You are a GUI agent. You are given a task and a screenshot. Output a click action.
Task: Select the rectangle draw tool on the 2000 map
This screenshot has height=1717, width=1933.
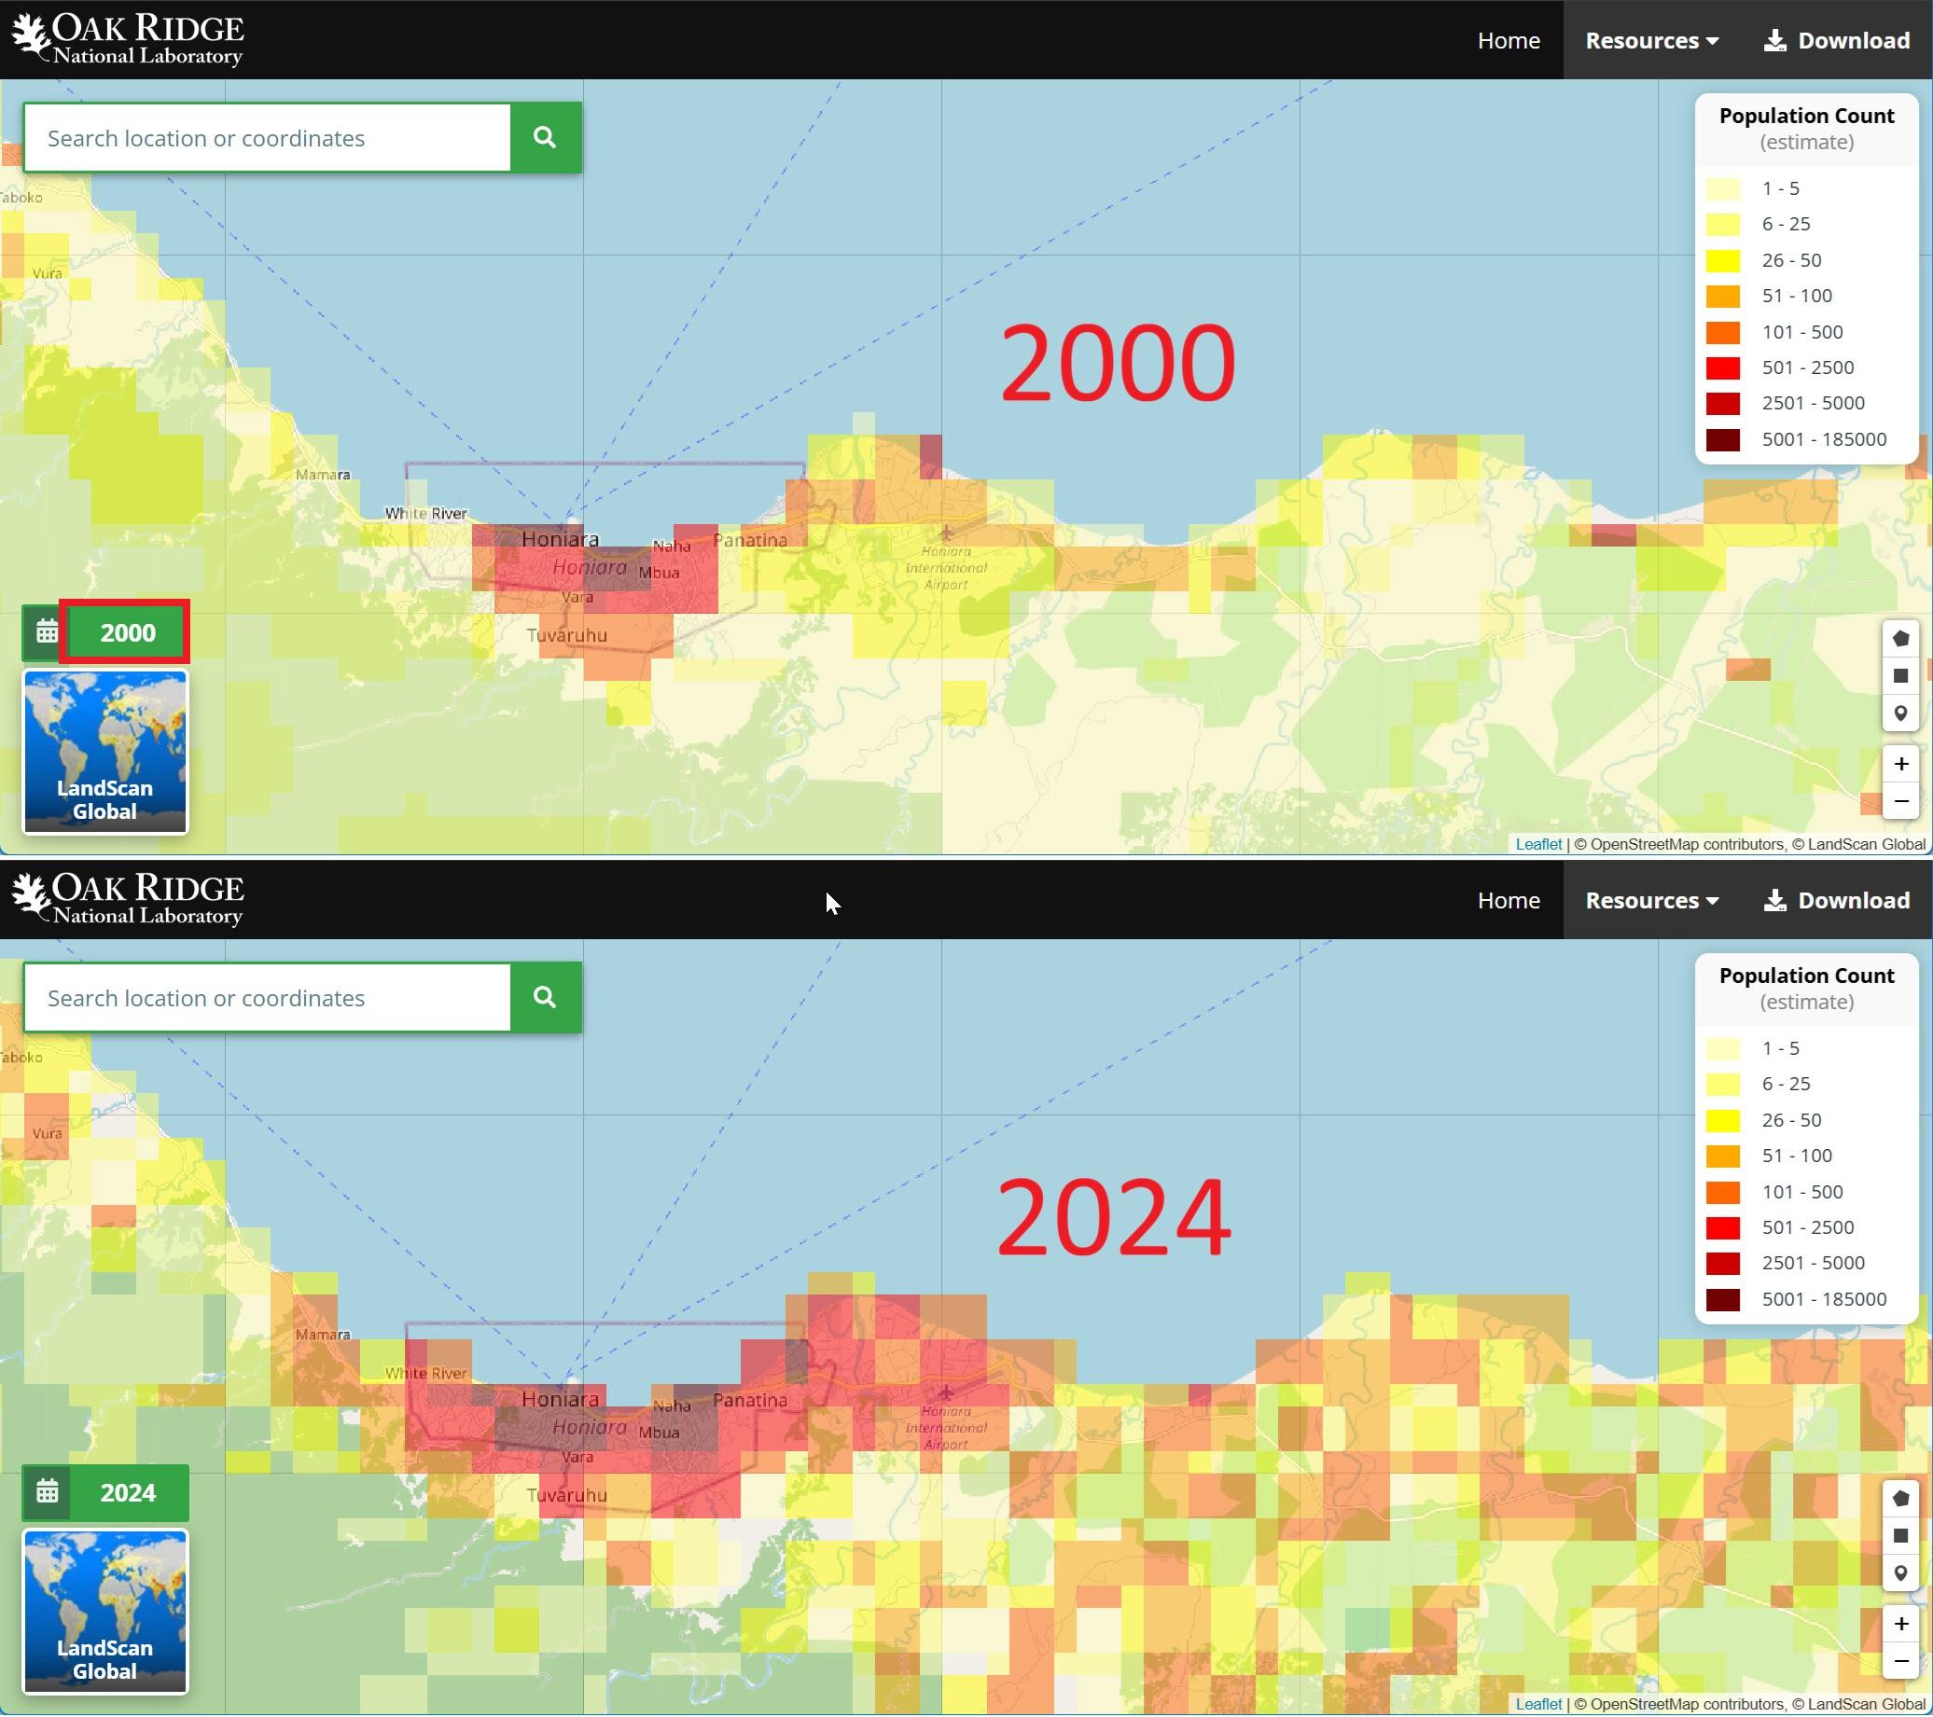click(x=1901, y=676)
